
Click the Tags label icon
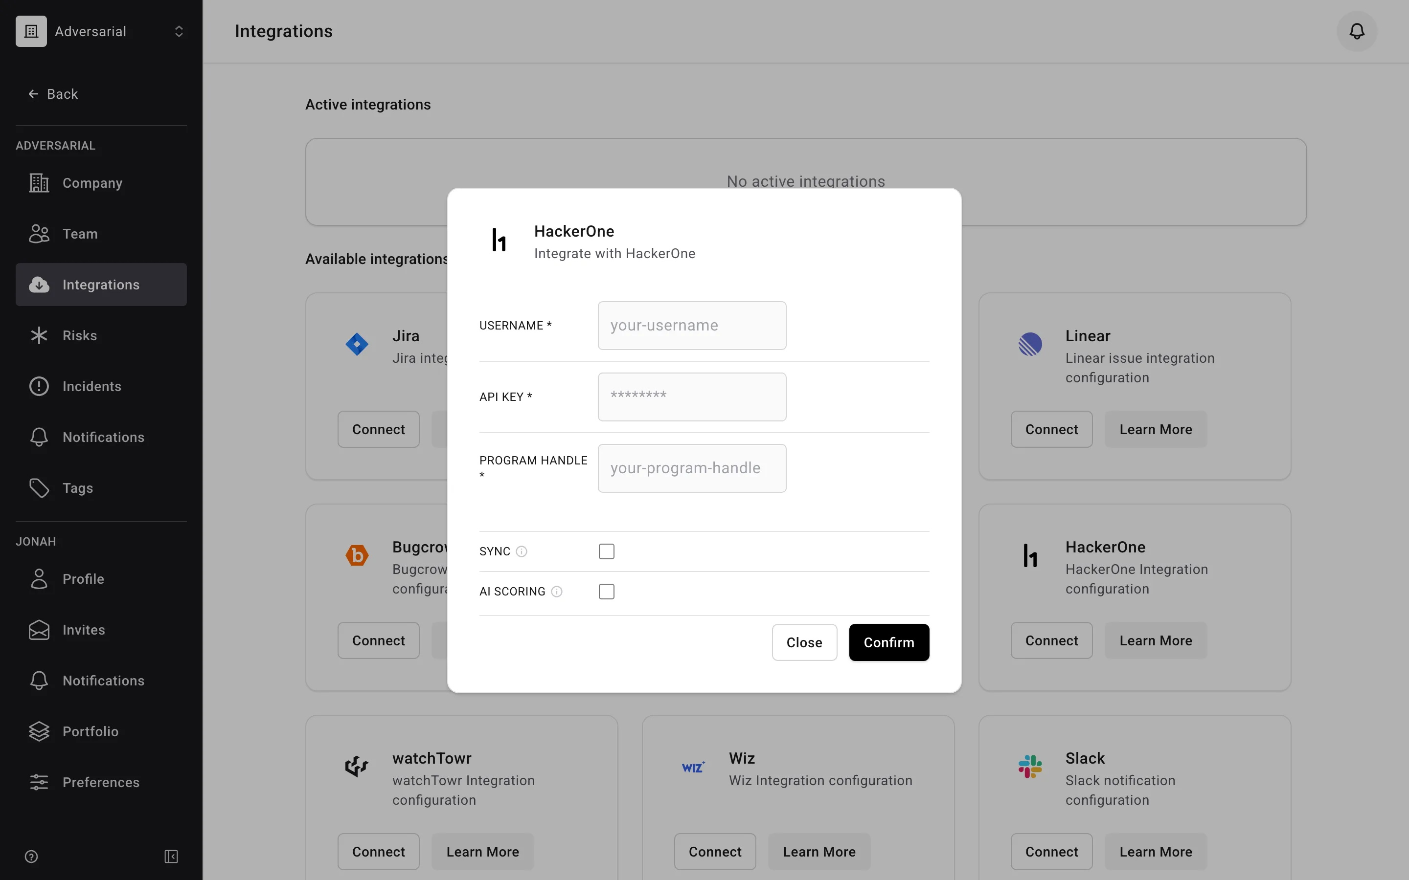(39, 488)
